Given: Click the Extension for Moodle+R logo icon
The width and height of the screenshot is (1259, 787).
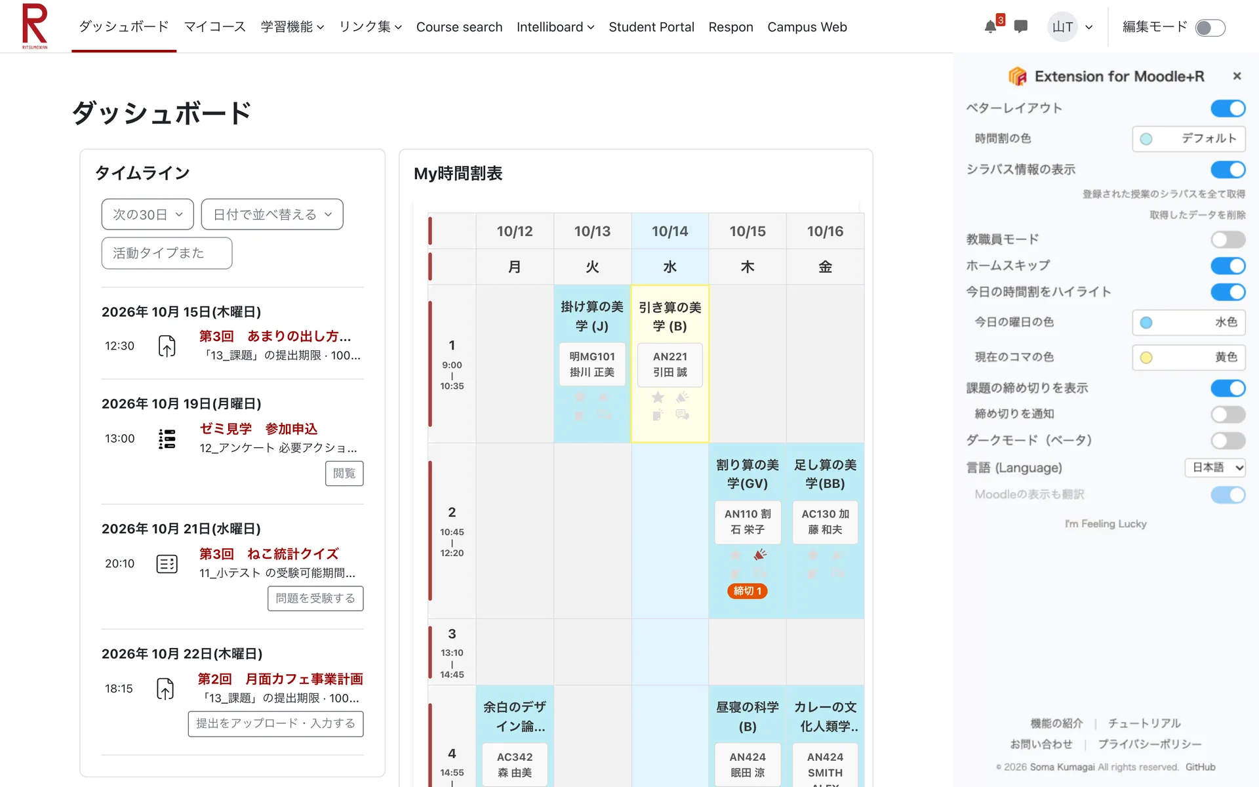Looking at the screenshot, I should tap(1017, 76).
